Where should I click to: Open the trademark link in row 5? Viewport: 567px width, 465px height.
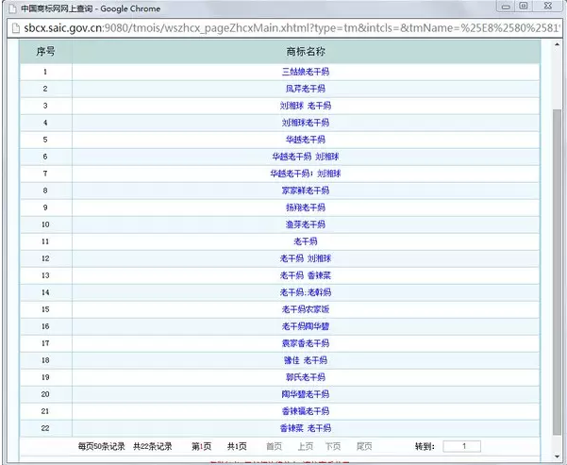(x=305, y=140)
